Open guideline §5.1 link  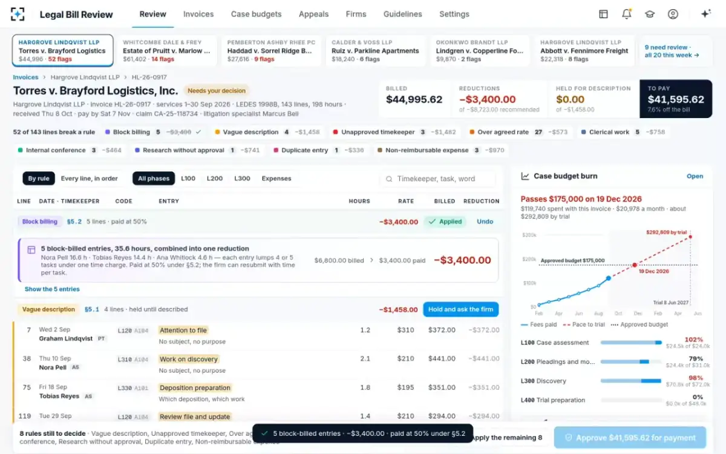point(92,309)
